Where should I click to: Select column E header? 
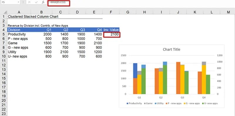coord(94,12)
